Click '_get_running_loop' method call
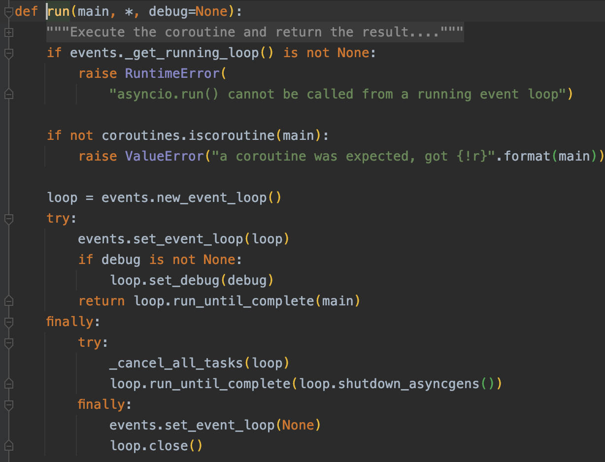This screenshot has height=462, width=605. 192,53
